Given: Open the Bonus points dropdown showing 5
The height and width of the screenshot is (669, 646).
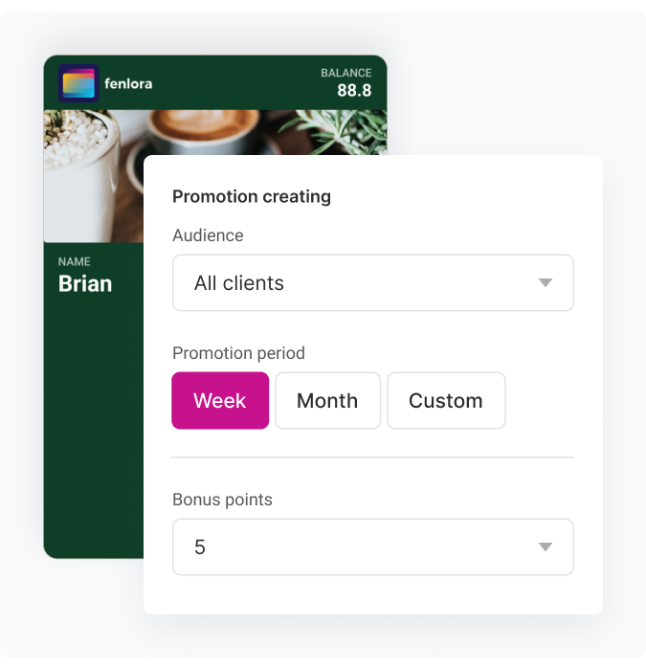Looking at the screenshot, I should click(x=372, y=547).
